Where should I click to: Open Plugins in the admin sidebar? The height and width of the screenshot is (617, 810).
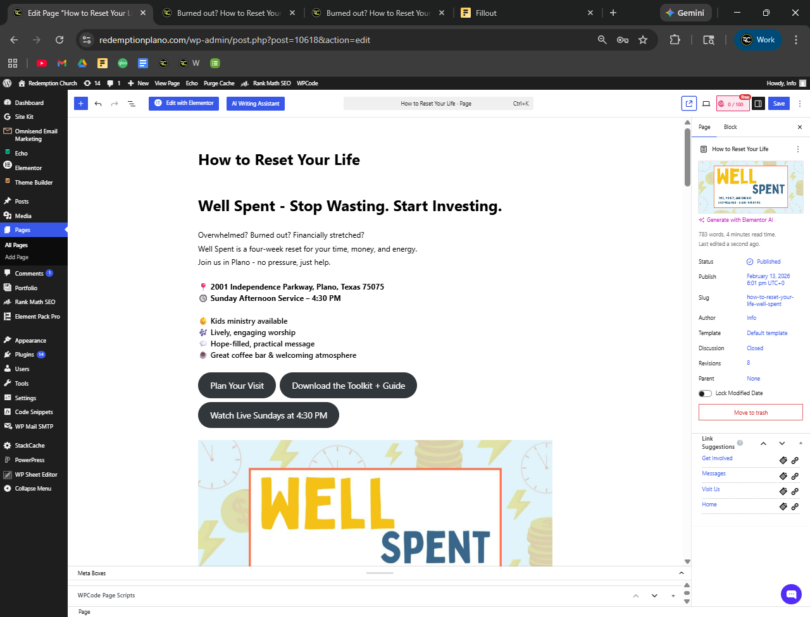[25, 355]
